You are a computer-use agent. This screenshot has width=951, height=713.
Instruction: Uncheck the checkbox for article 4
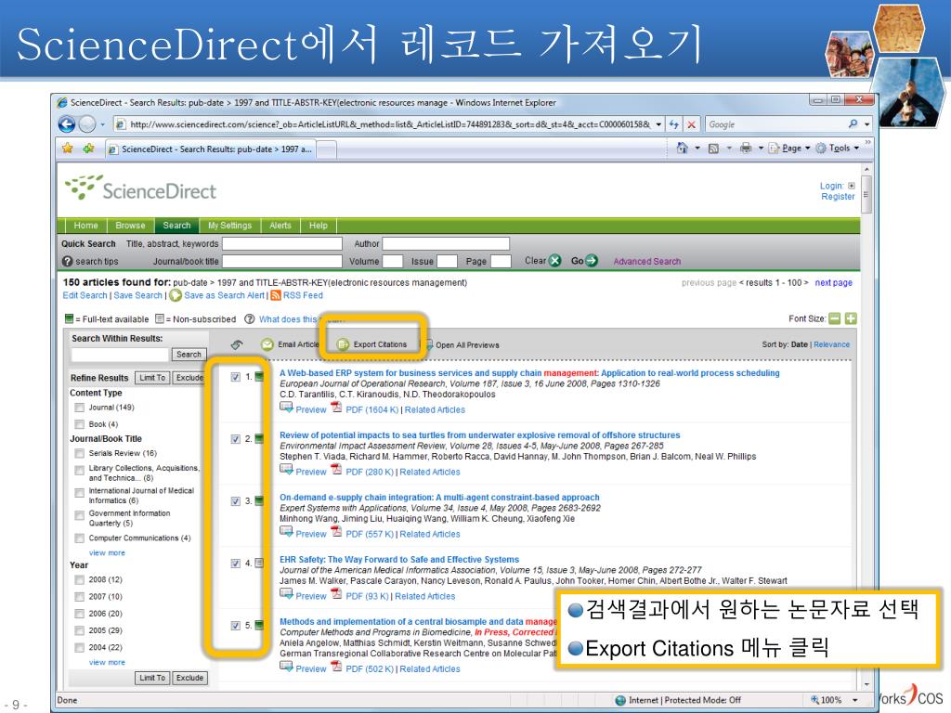[x=235, y=564]
